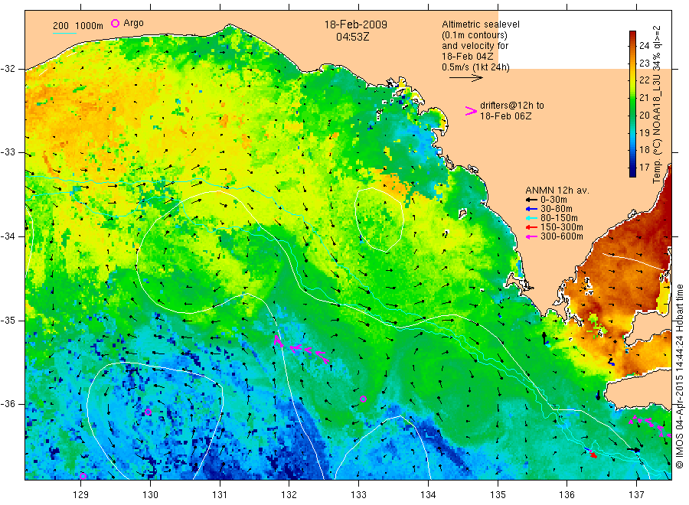Click the 04:53Z time label
Screen dimensions: 689x505
pyautogui.click(x=353, y=37)
